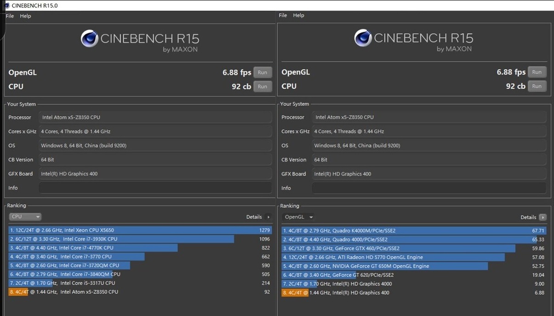
Task: Select Intel Core i7-3840QM CPU ranking row
Action: (140, 274)
